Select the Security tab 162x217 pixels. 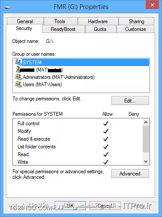[x=24, y=28]
